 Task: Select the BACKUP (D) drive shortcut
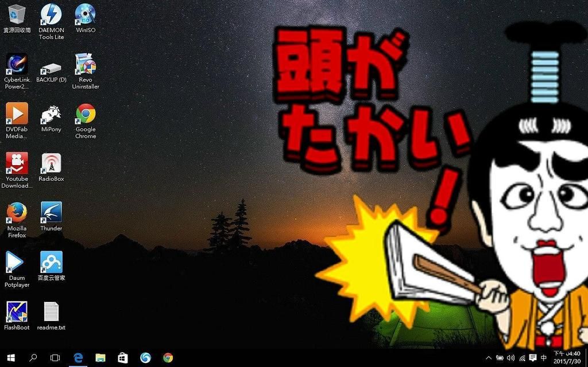51,72
